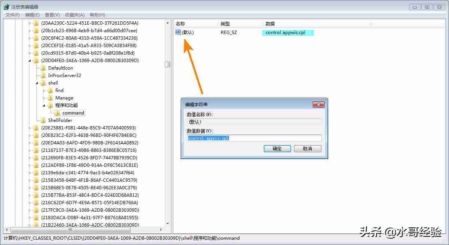Click the 确定 button in dialog
Screen dimensions: 449x245
[277, 148]
